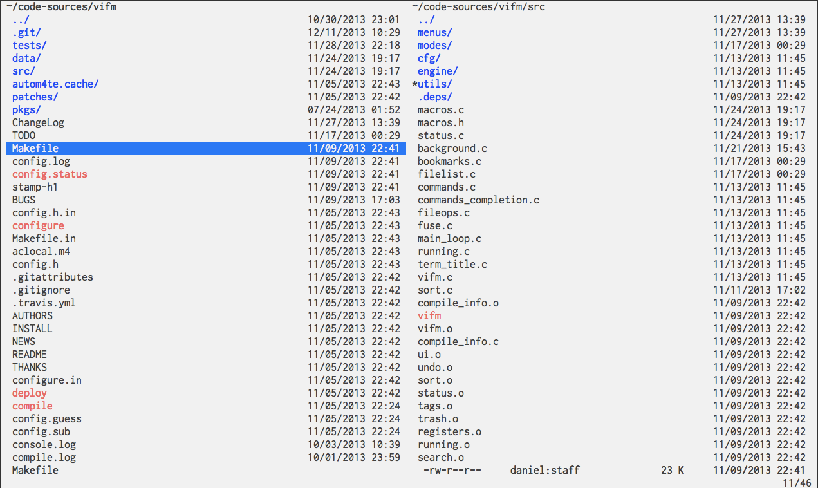Click config.sub file
Screen dimensions: 818x488
(41, 431)
